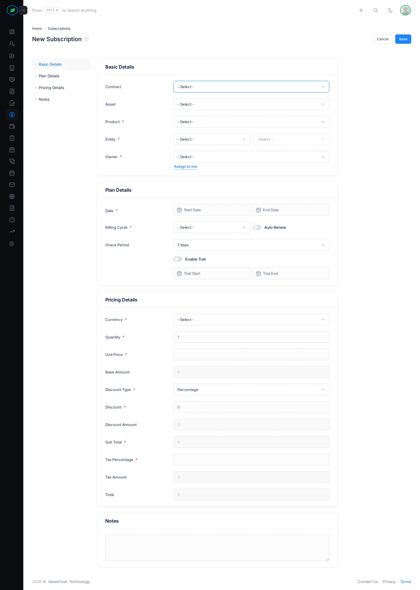
Task: Click the plus quick-add icon in header
Action: coord(361,10)
